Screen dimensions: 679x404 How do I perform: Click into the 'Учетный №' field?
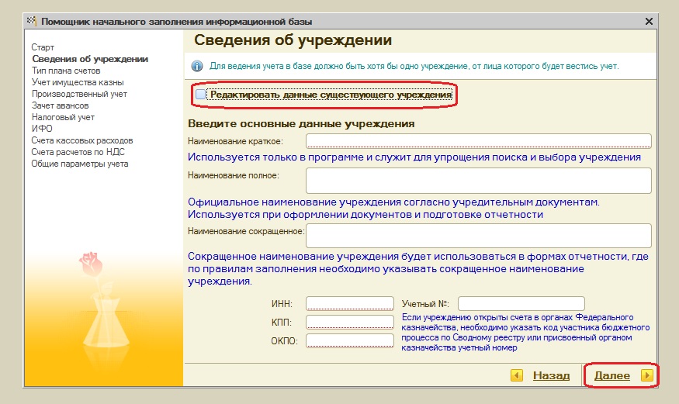[x=521, y=303]
